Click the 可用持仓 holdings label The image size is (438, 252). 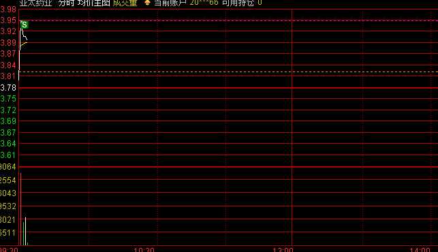click(x=238, y=3)
